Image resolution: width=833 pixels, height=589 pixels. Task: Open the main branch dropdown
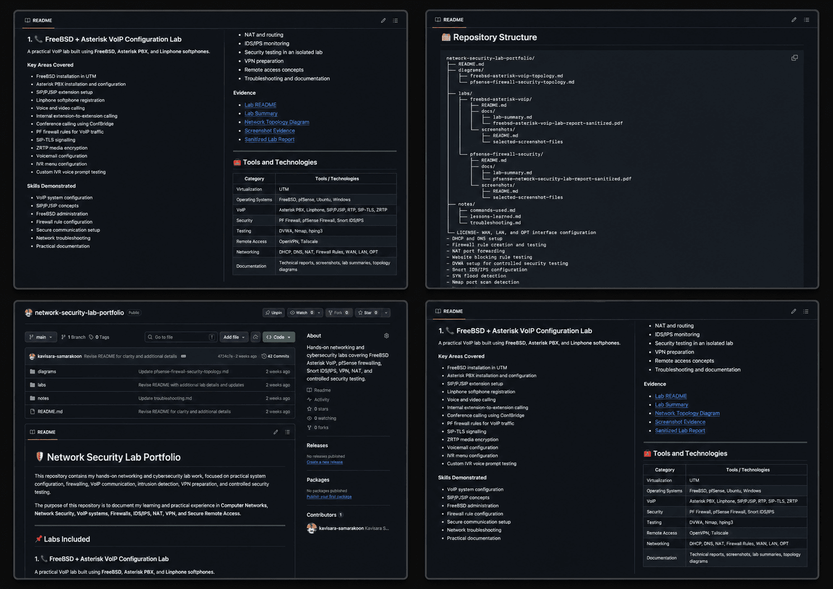(41, 337)
